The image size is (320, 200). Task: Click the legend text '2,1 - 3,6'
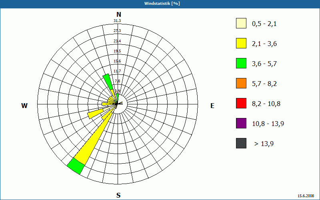click(264, 44)
